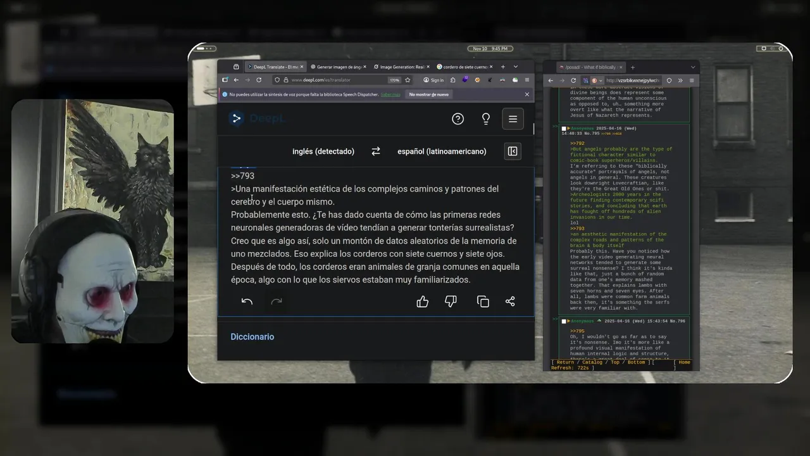Swap source and target languages in DeepL
810x456 pixels.
376,151
